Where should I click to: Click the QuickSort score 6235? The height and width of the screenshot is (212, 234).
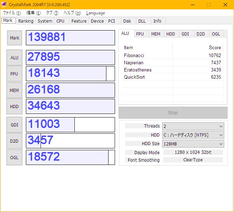point(216,77)
